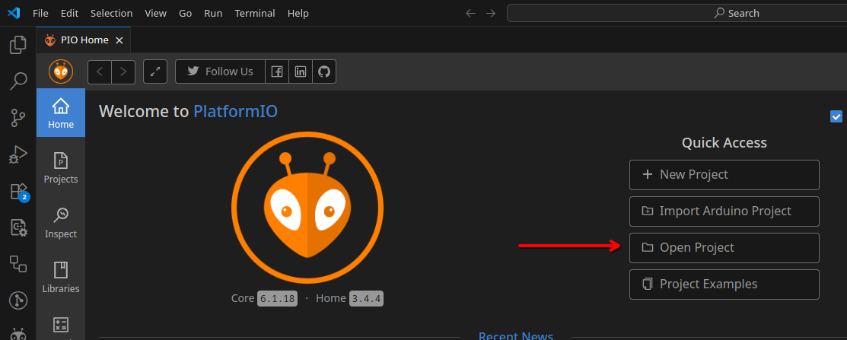Viewport: 847px width, 340px height.
Task: Open Libraries section in PIO sidebar
Action: (x=61, y=278)
